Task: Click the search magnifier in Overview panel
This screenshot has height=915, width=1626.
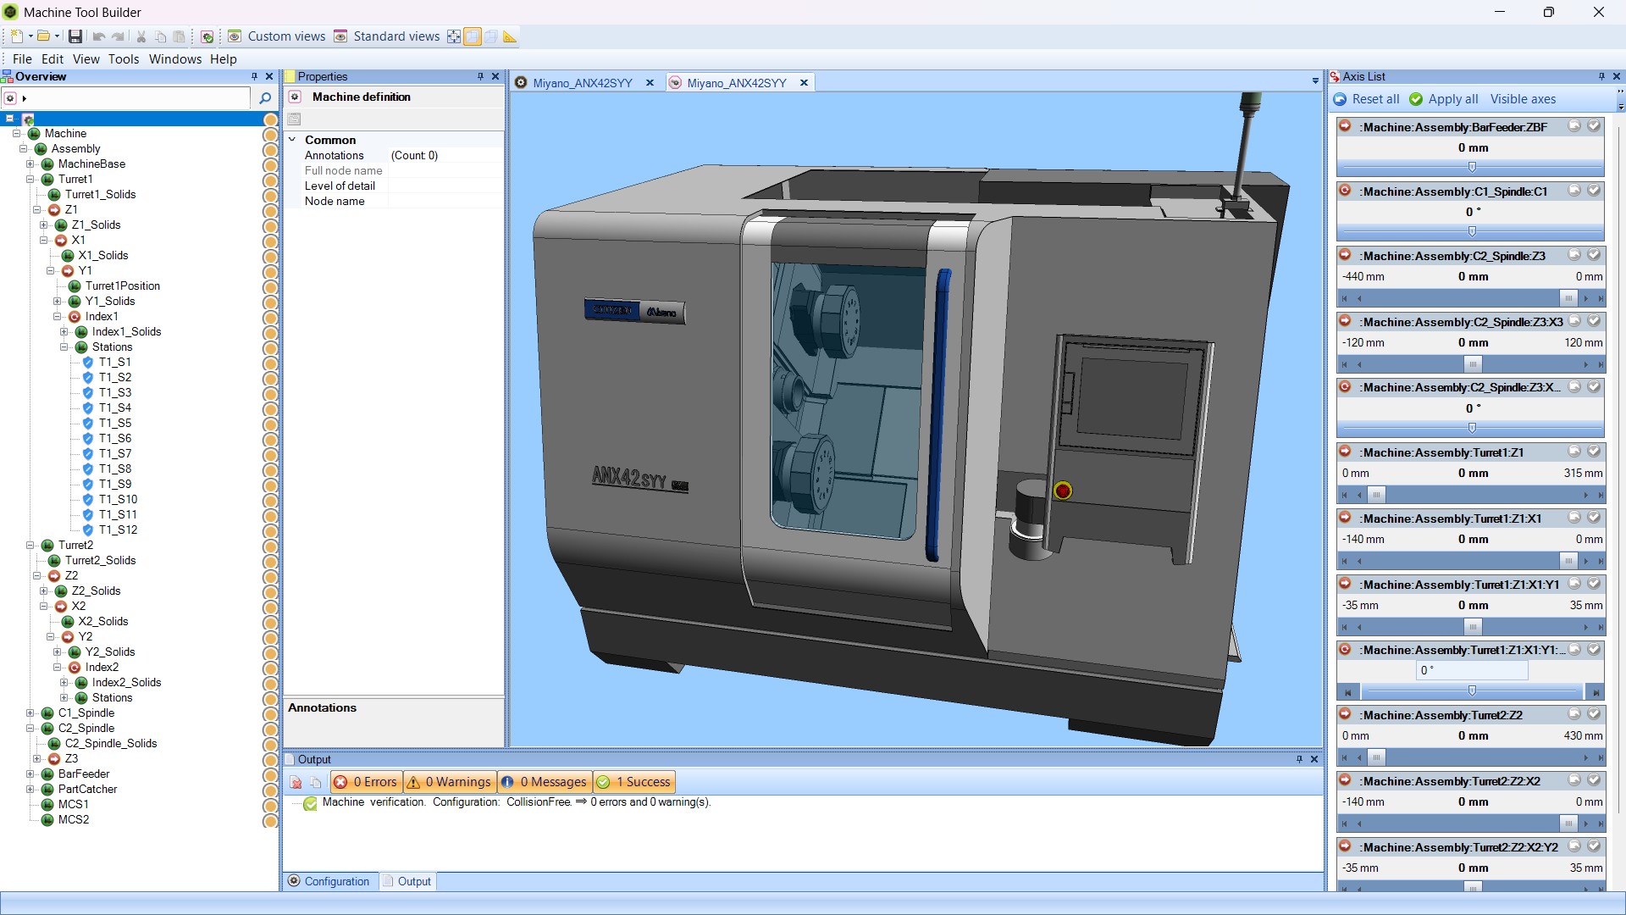Action: click(x=264, y=98)
